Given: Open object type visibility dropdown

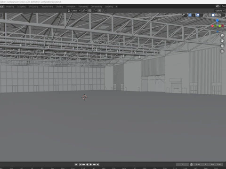Looking at the screenshot, I should 185,15.
